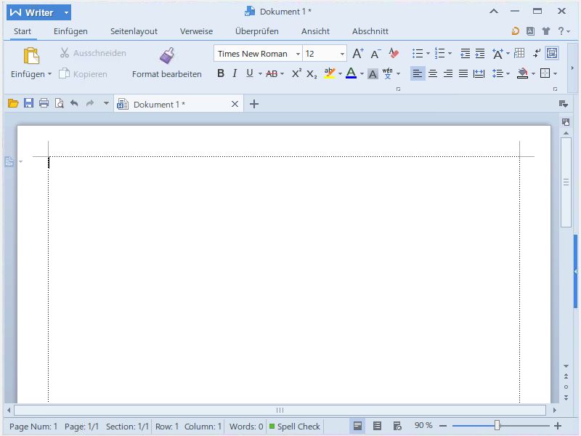The width and height of the screenshot is (581, 436).
Task: Toggle bold formatting
Action: pyautogui.click(x=220, y=73)
